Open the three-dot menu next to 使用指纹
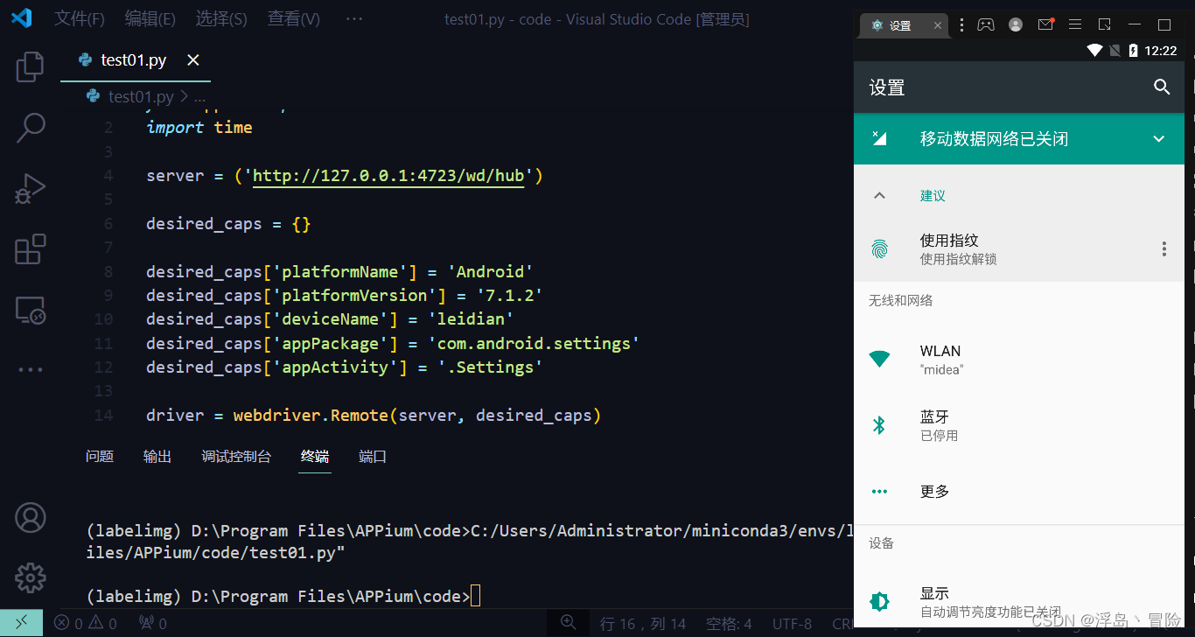This screenshot has width=1195, height=637. coord(1164,248)
